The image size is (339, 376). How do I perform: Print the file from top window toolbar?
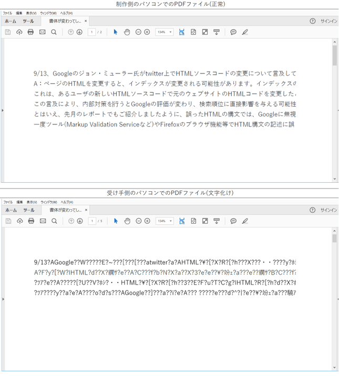30,32
